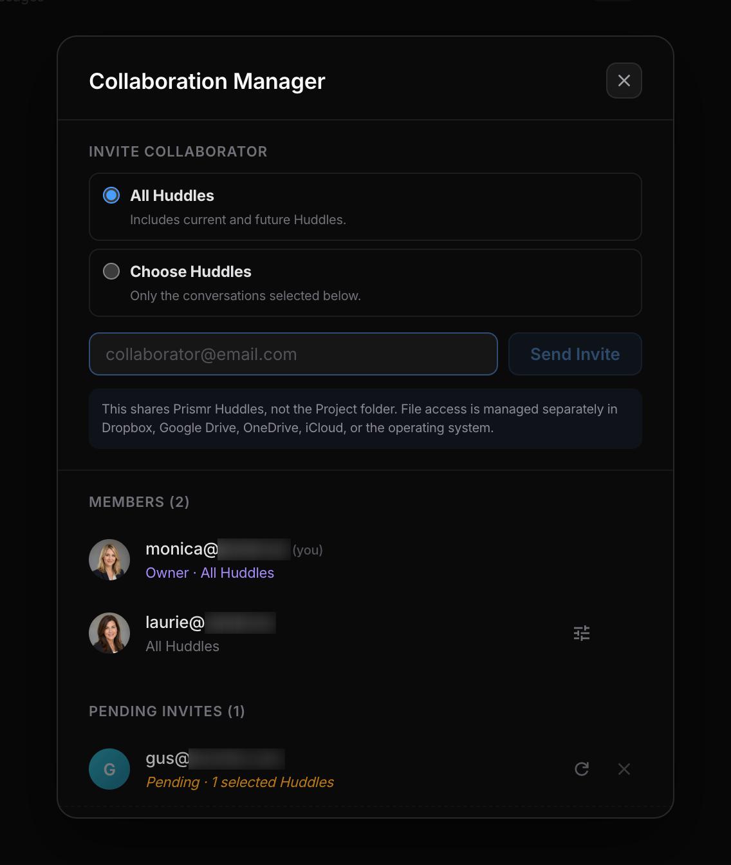This screenshot has width=731, height=865.
Task: Resend the pending invite to gus@
Action: [582, 768]
